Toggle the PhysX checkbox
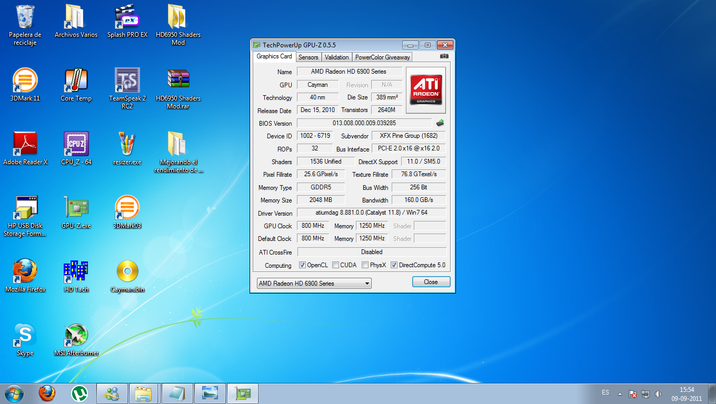 (365, 265)
